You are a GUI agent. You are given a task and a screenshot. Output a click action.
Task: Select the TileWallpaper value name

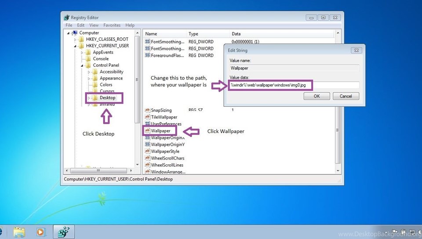tap(164, 117)
